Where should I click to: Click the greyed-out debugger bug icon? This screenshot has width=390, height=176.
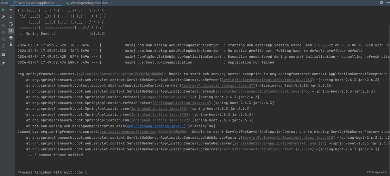click(3, 39)
